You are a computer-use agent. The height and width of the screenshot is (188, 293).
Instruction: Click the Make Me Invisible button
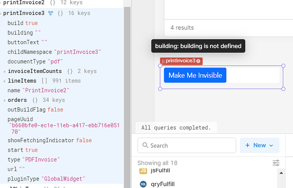point(195,75)
